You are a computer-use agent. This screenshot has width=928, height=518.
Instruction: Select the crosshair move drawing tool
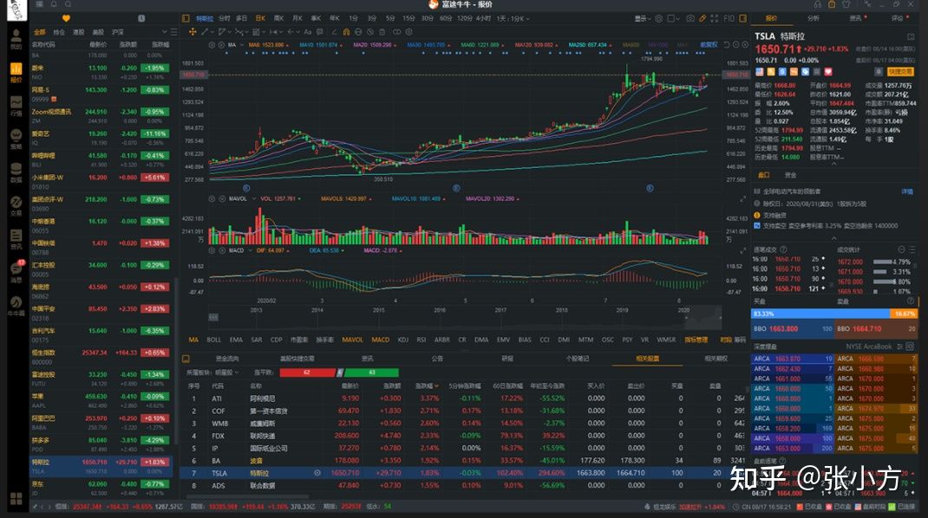click(193, 31)
